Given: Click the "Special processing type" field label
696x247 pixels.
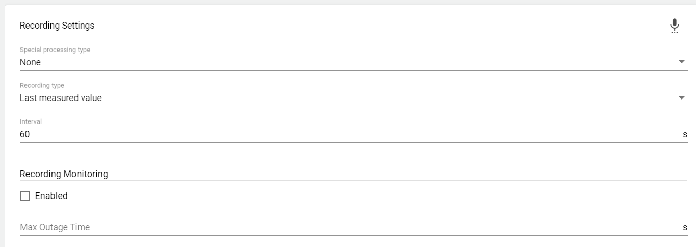Looking at the screenshot, I should 55,50.
